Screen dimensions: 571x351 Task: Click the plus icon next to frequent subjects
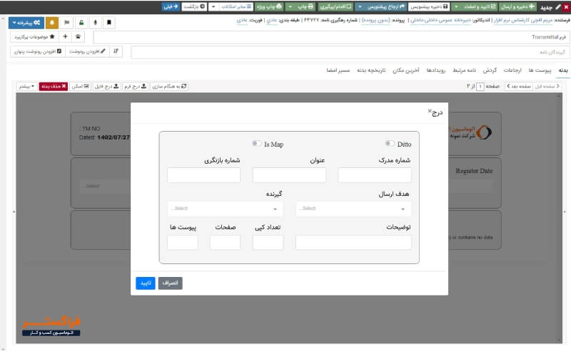pyautogui.click(x=65, y=37)
